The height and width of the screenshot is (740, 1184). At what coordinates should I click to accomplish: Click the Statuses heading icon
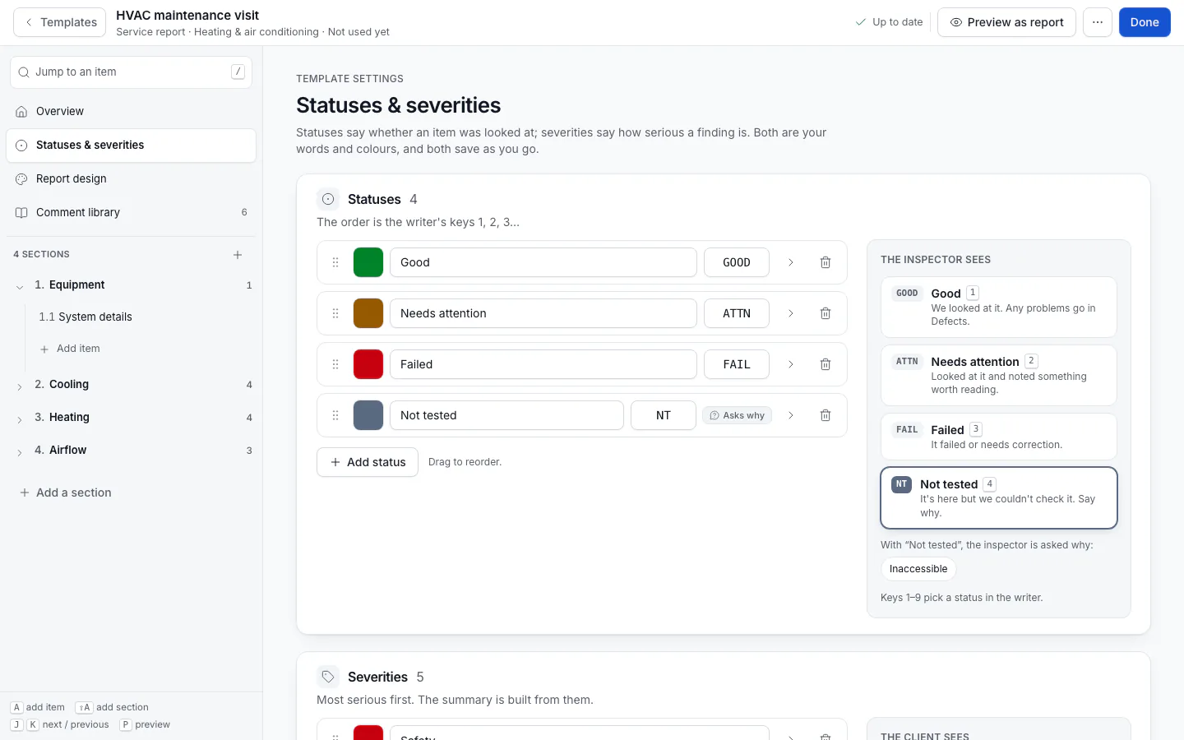pyautogui.click(x=328, y=199)
